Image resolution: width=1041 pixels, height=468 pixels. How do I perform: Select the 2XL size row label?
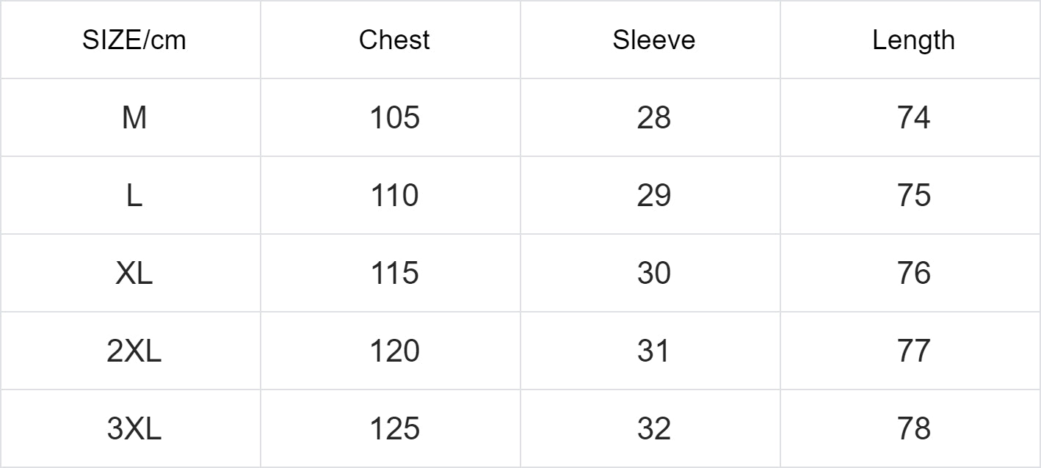[134, 351]
